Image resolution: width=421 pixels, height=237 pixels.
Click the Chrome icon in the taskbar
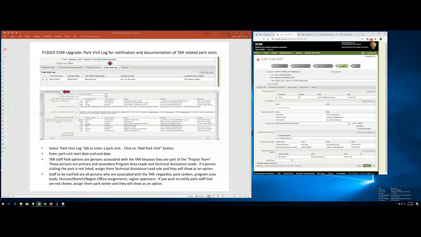pos(39,204)
